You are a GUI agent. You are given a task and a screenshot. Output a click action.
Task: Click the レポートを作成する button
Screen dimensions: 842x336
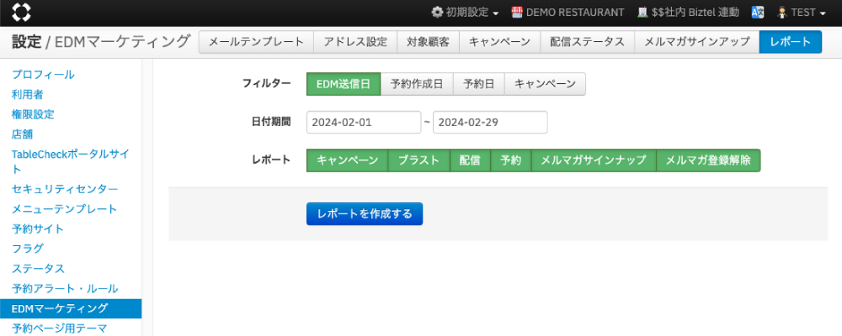point(365,214)
